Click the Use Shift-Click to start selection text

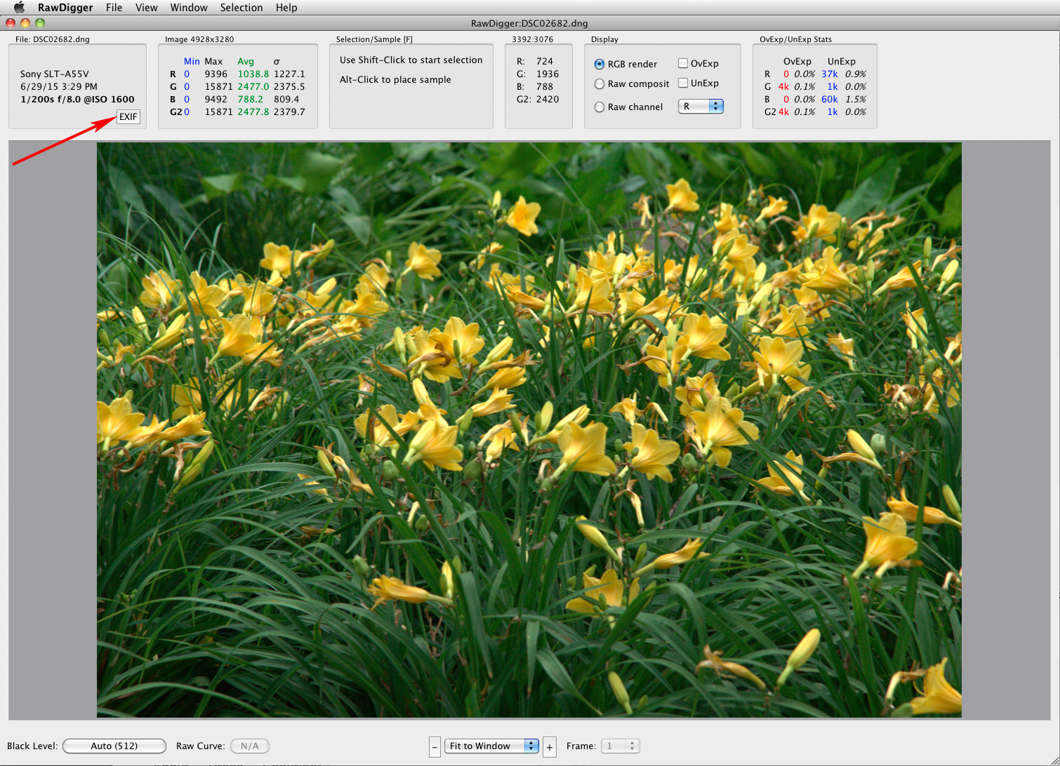[x=411, y=60]
